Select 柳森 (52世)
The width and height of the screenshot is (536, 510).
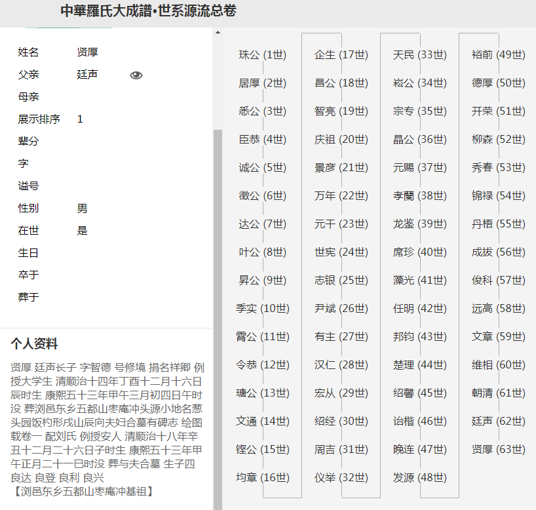(499, 140)
